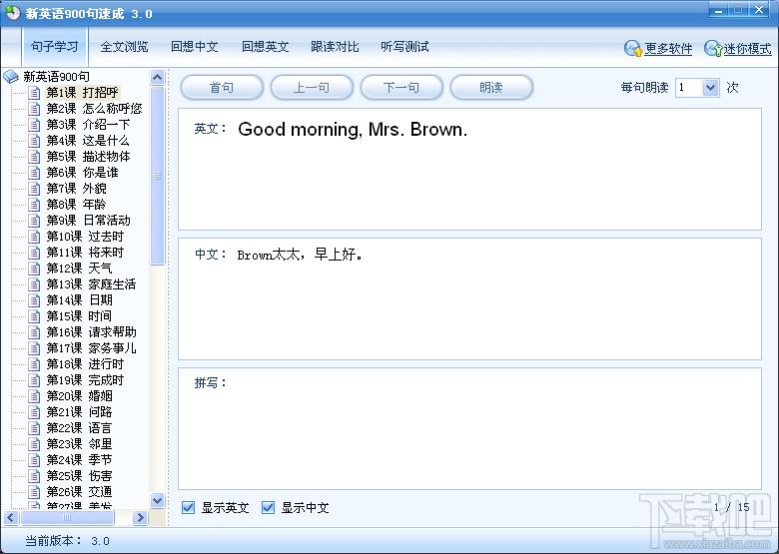Toggle the 显示英文 checkbox
The height and width of the screenshot is (554, 779).
[x=189, y=507]
